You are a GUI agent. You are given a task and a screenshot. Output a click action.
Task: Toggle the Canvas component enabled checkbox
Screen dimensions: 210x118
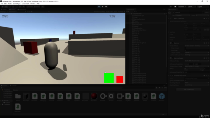173,43
